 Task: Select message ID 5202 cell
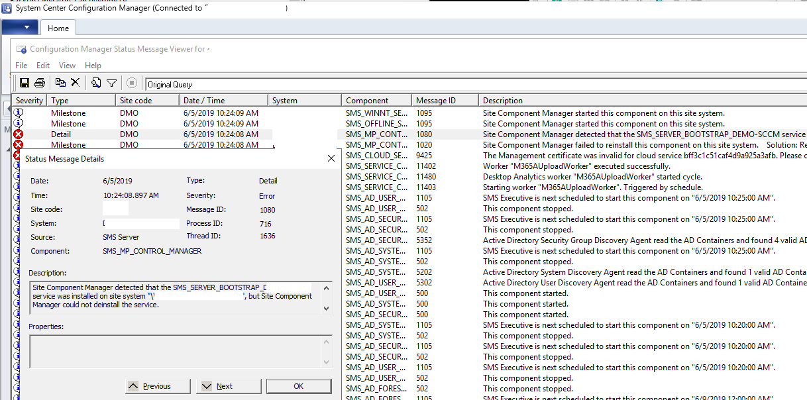click(x=424, y=272)
